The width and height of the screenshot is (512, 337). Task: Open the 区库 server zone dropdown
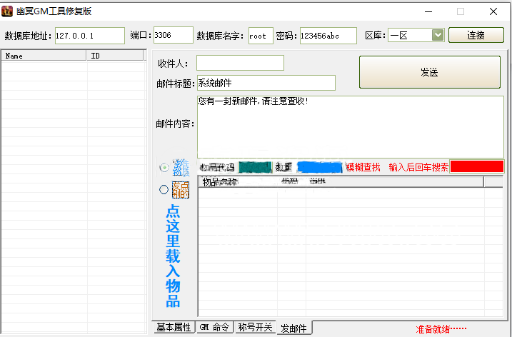coord(437,35)
